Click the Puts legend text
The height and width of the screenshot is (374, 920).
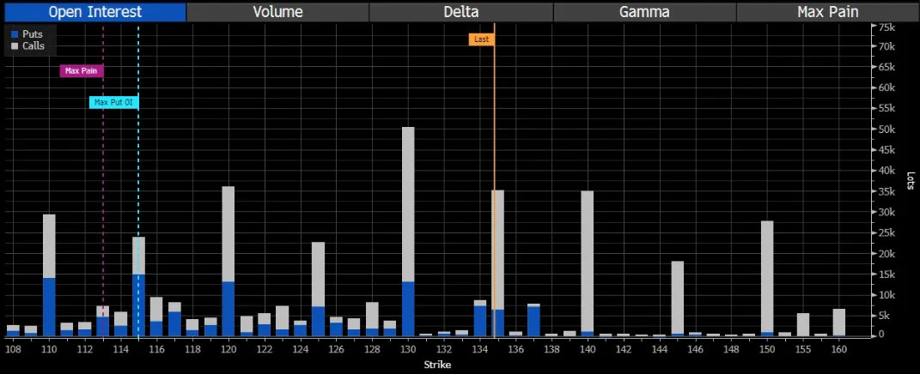33,34
